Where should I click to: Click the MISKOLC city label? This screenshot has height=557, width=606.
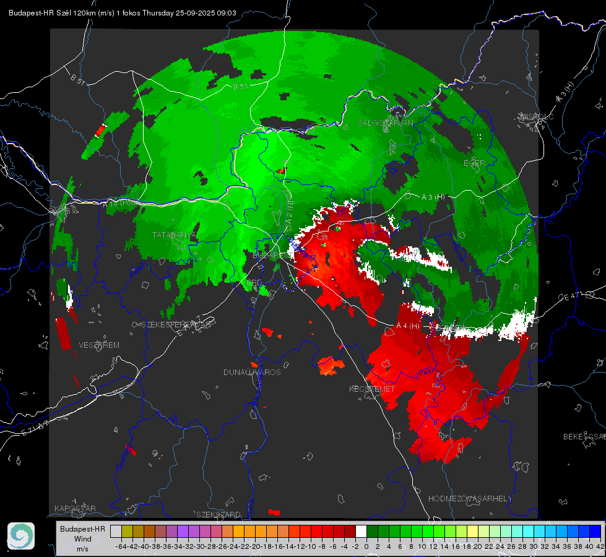click(x=537, y=116)
